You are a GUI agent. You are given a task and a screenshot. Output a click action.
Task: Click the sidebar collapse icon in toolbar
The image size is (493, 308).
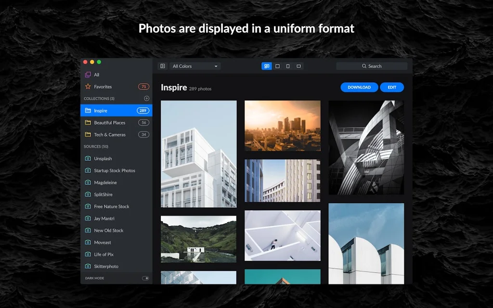click(163, 66)
